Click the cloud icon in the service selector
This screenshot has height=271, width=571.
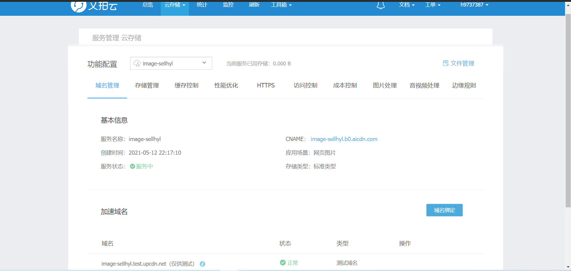[x=137, y=63]
